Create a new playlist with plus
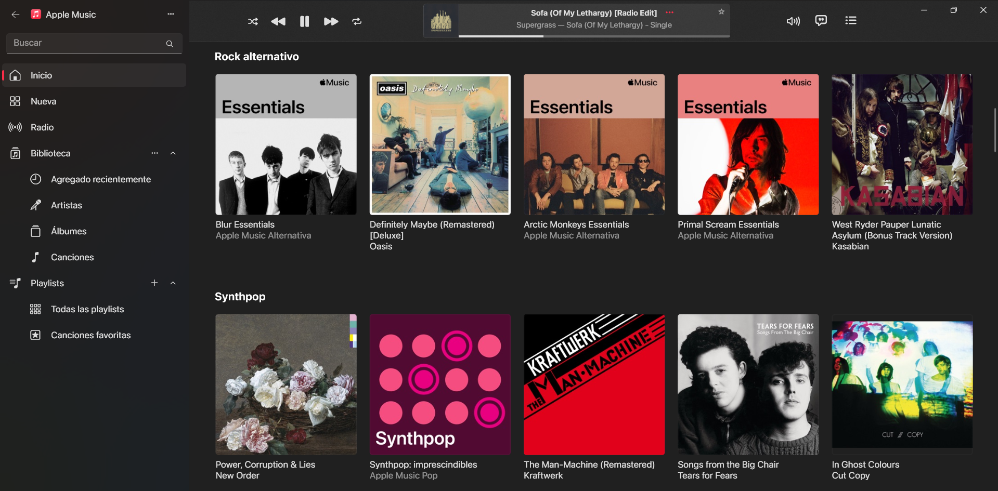This screenshot has height=491, width=998. click(x=154, y=283)
